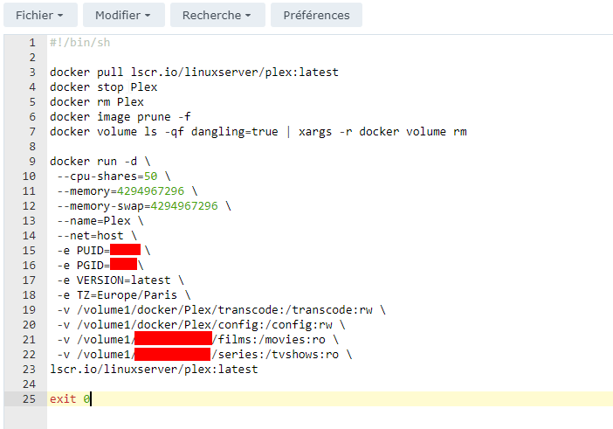Image resolution: width=613 pixels, height=429 pixels.
Task: Click the 'docker pull lscr.io/linuxserver/plex:latest' line
Action: (x=194, y=72)
